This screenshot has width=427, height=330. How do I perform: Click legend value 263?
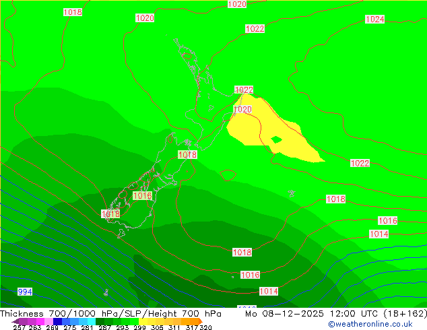(x=35, y=327)
